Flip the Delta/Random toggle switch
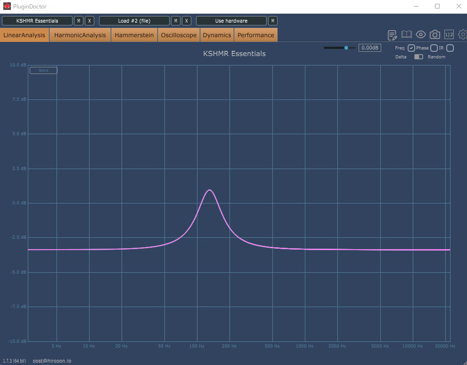 [418, 57]
